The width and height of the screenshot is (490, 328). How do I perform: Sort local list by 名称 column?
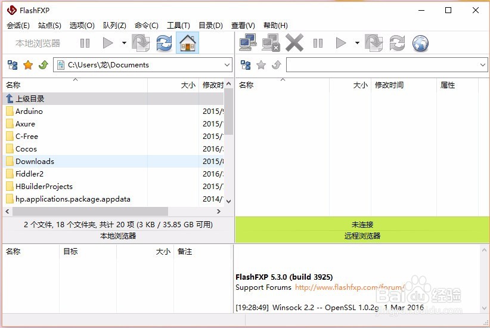pos(75,85)
